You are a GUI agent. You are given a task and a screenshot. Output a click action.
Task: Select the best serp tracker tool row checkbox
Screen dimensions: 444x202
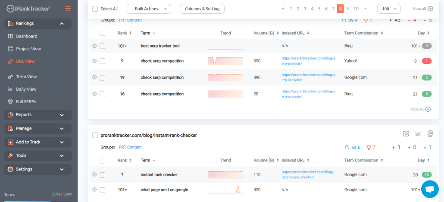pyautogui.click(x=103, y=46)
